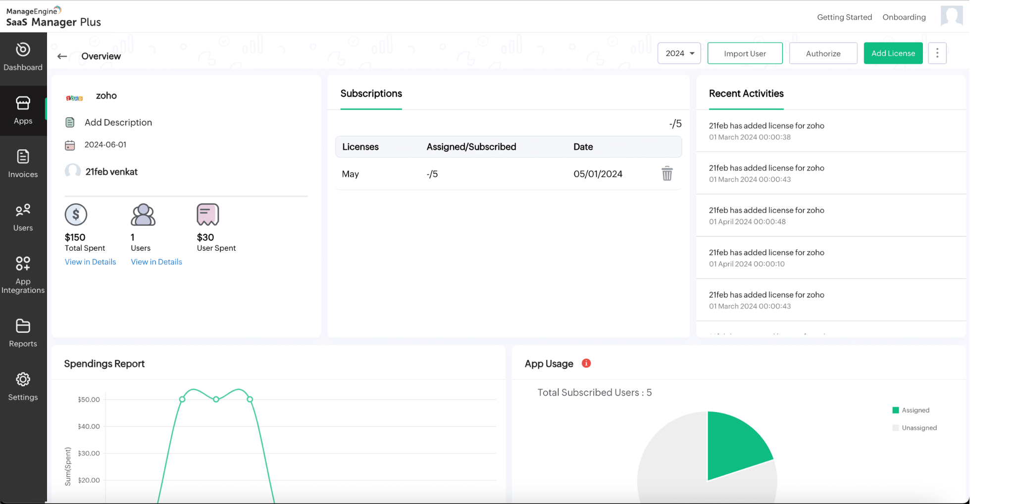Click the Spendings Report heading
Image resolution: width=1014 pixels, height=504 pixels.
click(104, 364)
